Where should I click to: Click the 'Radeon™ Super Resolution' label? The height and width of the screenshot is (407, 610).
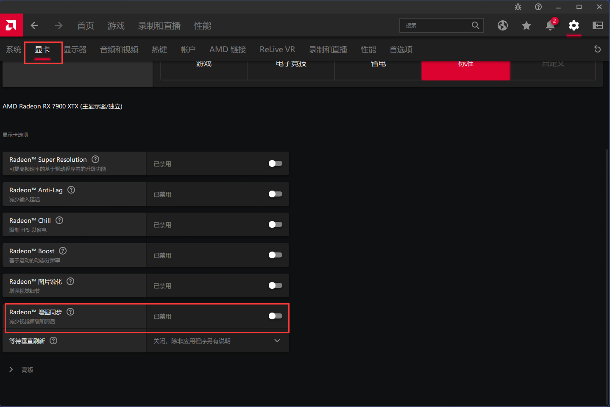tap(48, 160)
